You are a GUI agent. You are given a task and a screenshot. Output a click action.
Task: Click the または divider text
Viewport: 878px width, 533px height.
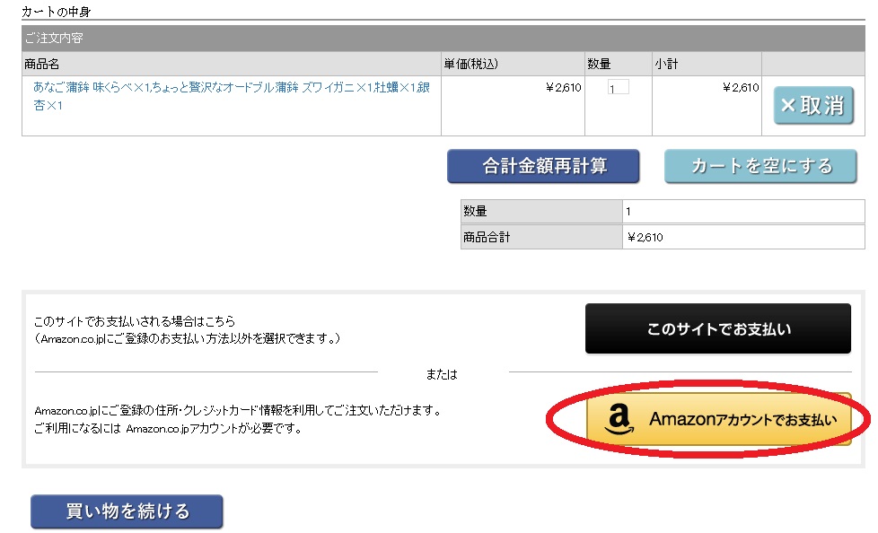point(442,374)
